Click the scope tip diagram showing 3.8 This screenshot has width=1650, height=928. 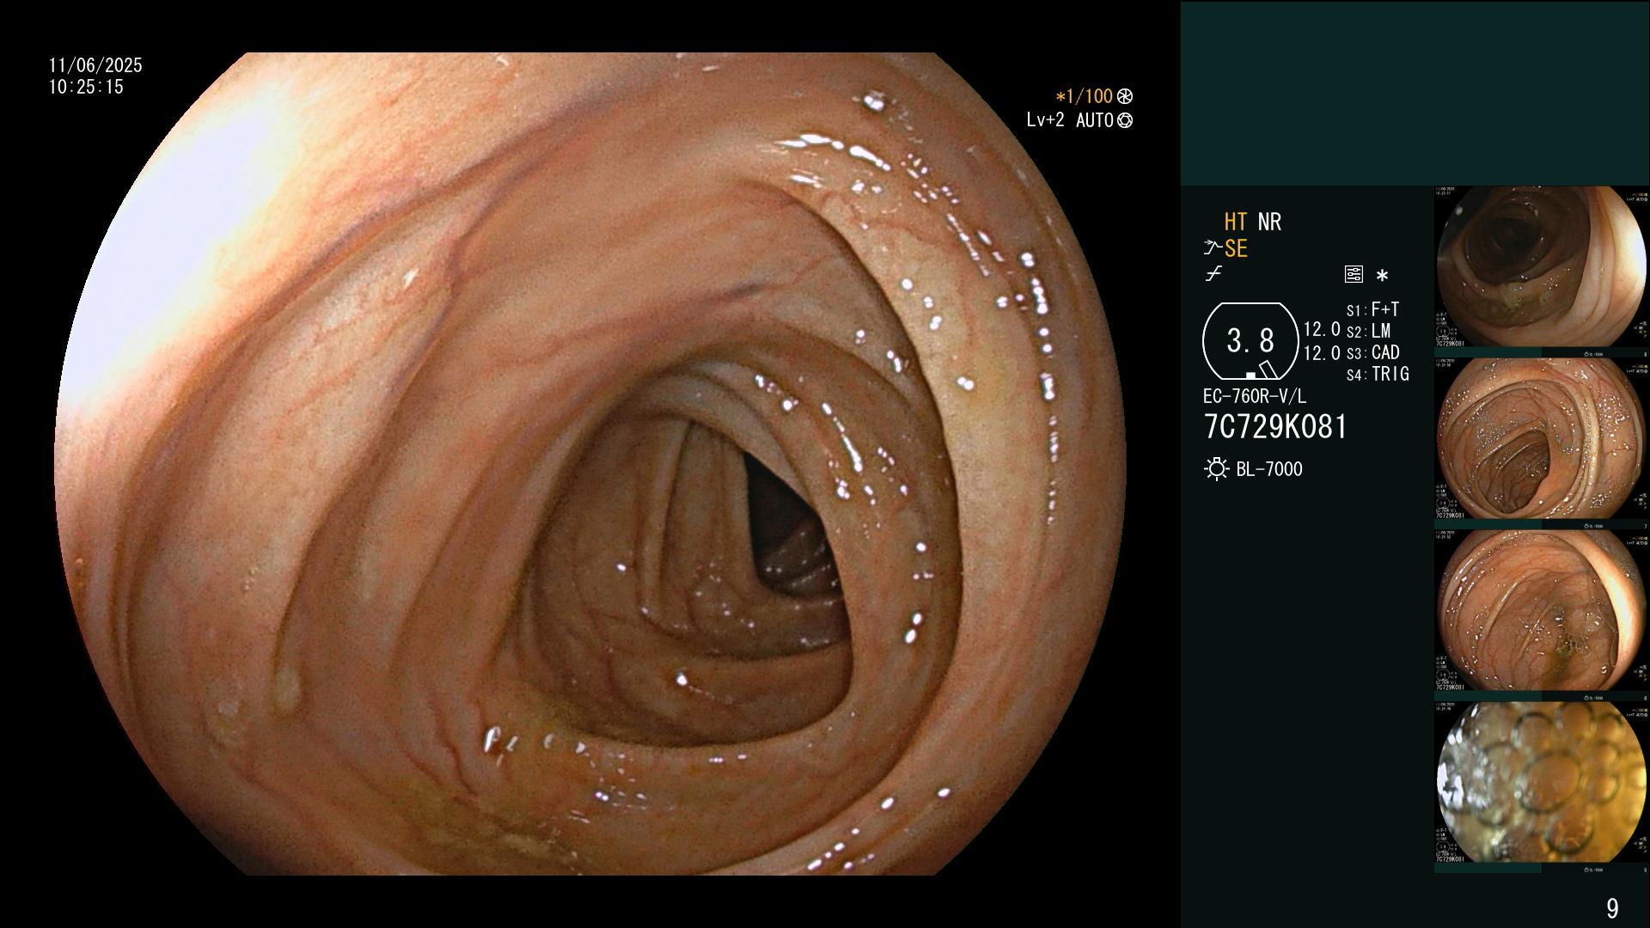pos(1250,341)
